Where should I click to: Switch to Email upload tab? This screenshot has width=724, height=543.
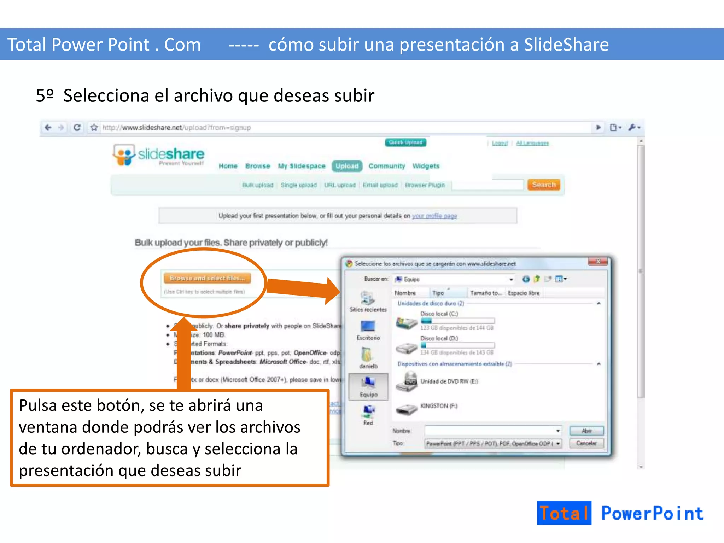pos(380,185)
